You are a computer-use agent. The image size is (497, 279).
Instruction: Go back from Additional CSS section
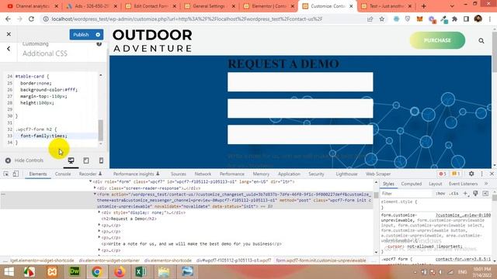click(9, 49)
